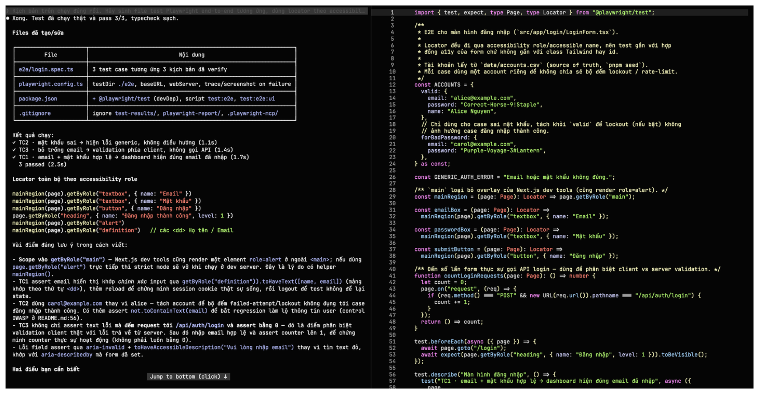Viewport: 759px width, 394px height.
Task: Click the 'await page.goto("/login");' line
Action: [x=464, y=348]
